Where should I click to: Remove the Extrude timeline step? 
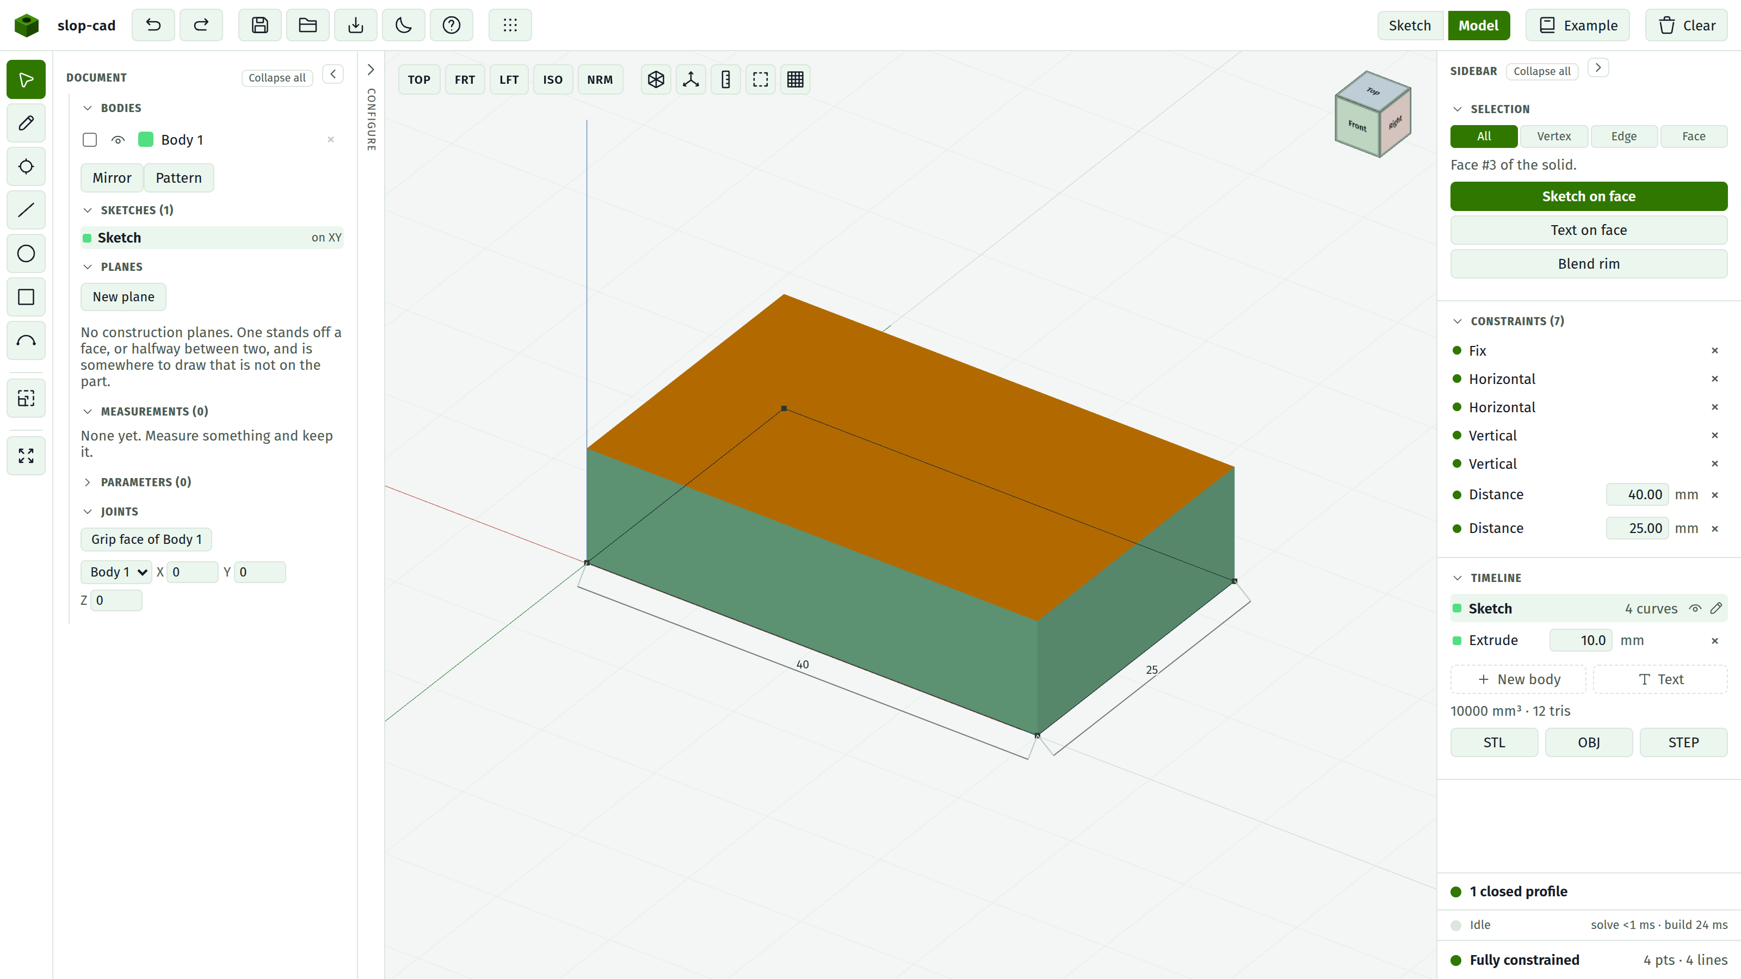[1715, 641]
